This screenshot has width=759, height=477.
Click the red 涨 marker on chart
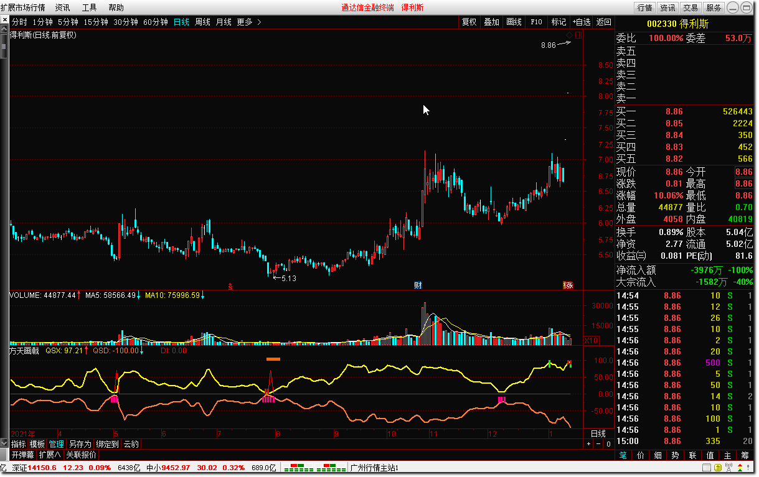tap(568, 285)
